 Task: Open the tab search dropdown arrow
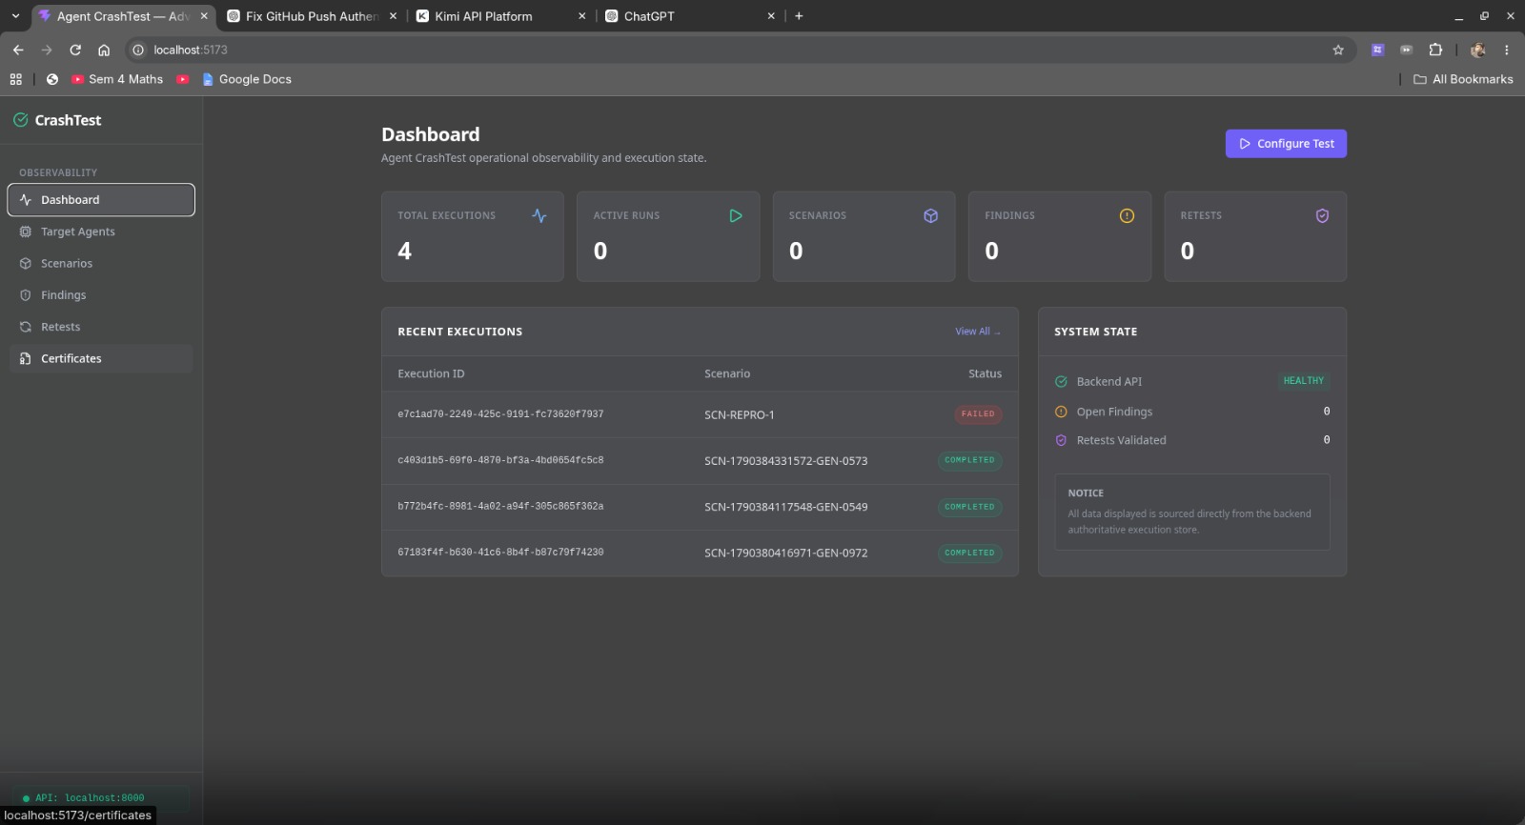(x=15, y=16)
